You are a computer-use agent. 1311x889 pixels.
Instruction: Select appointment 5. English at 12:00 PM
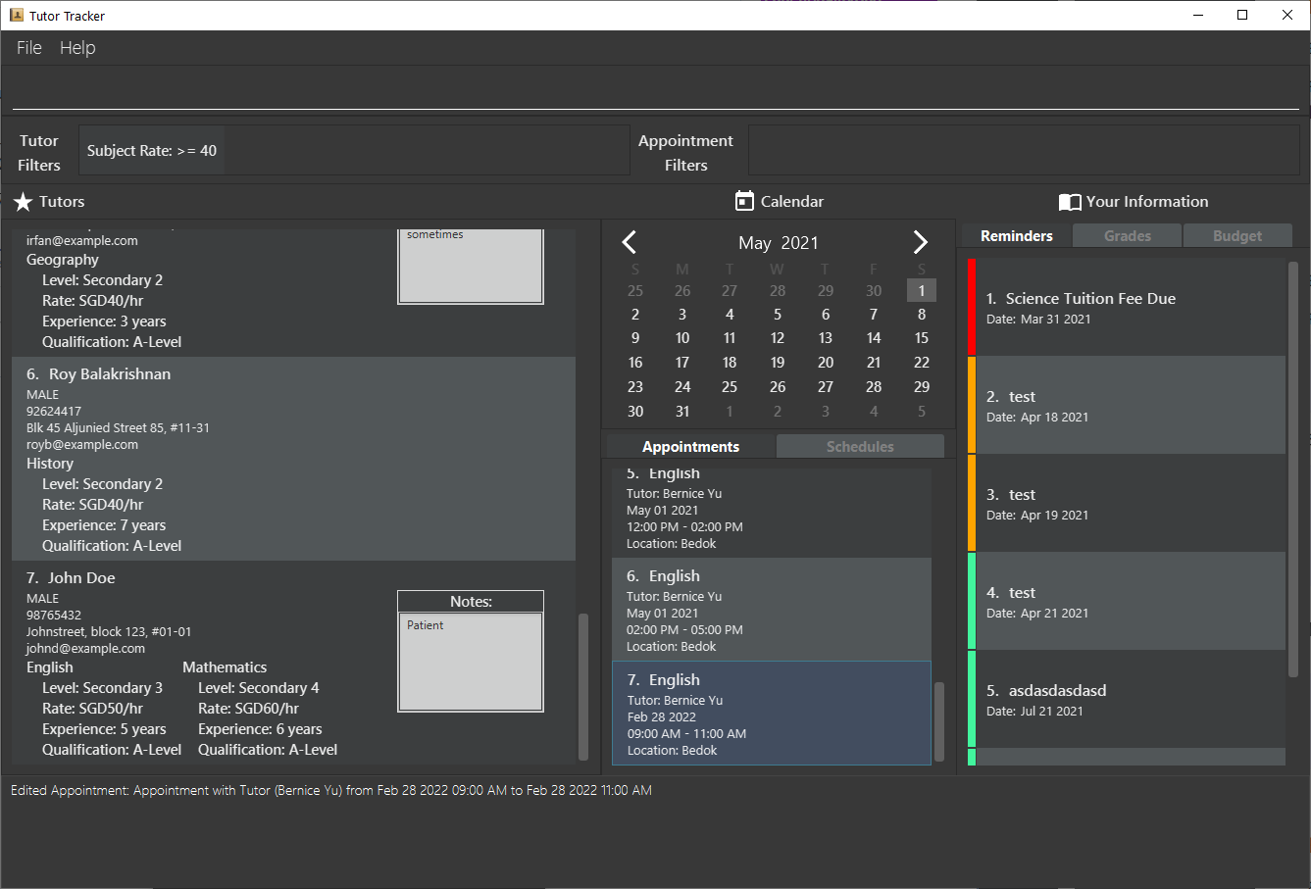point(772,513)
